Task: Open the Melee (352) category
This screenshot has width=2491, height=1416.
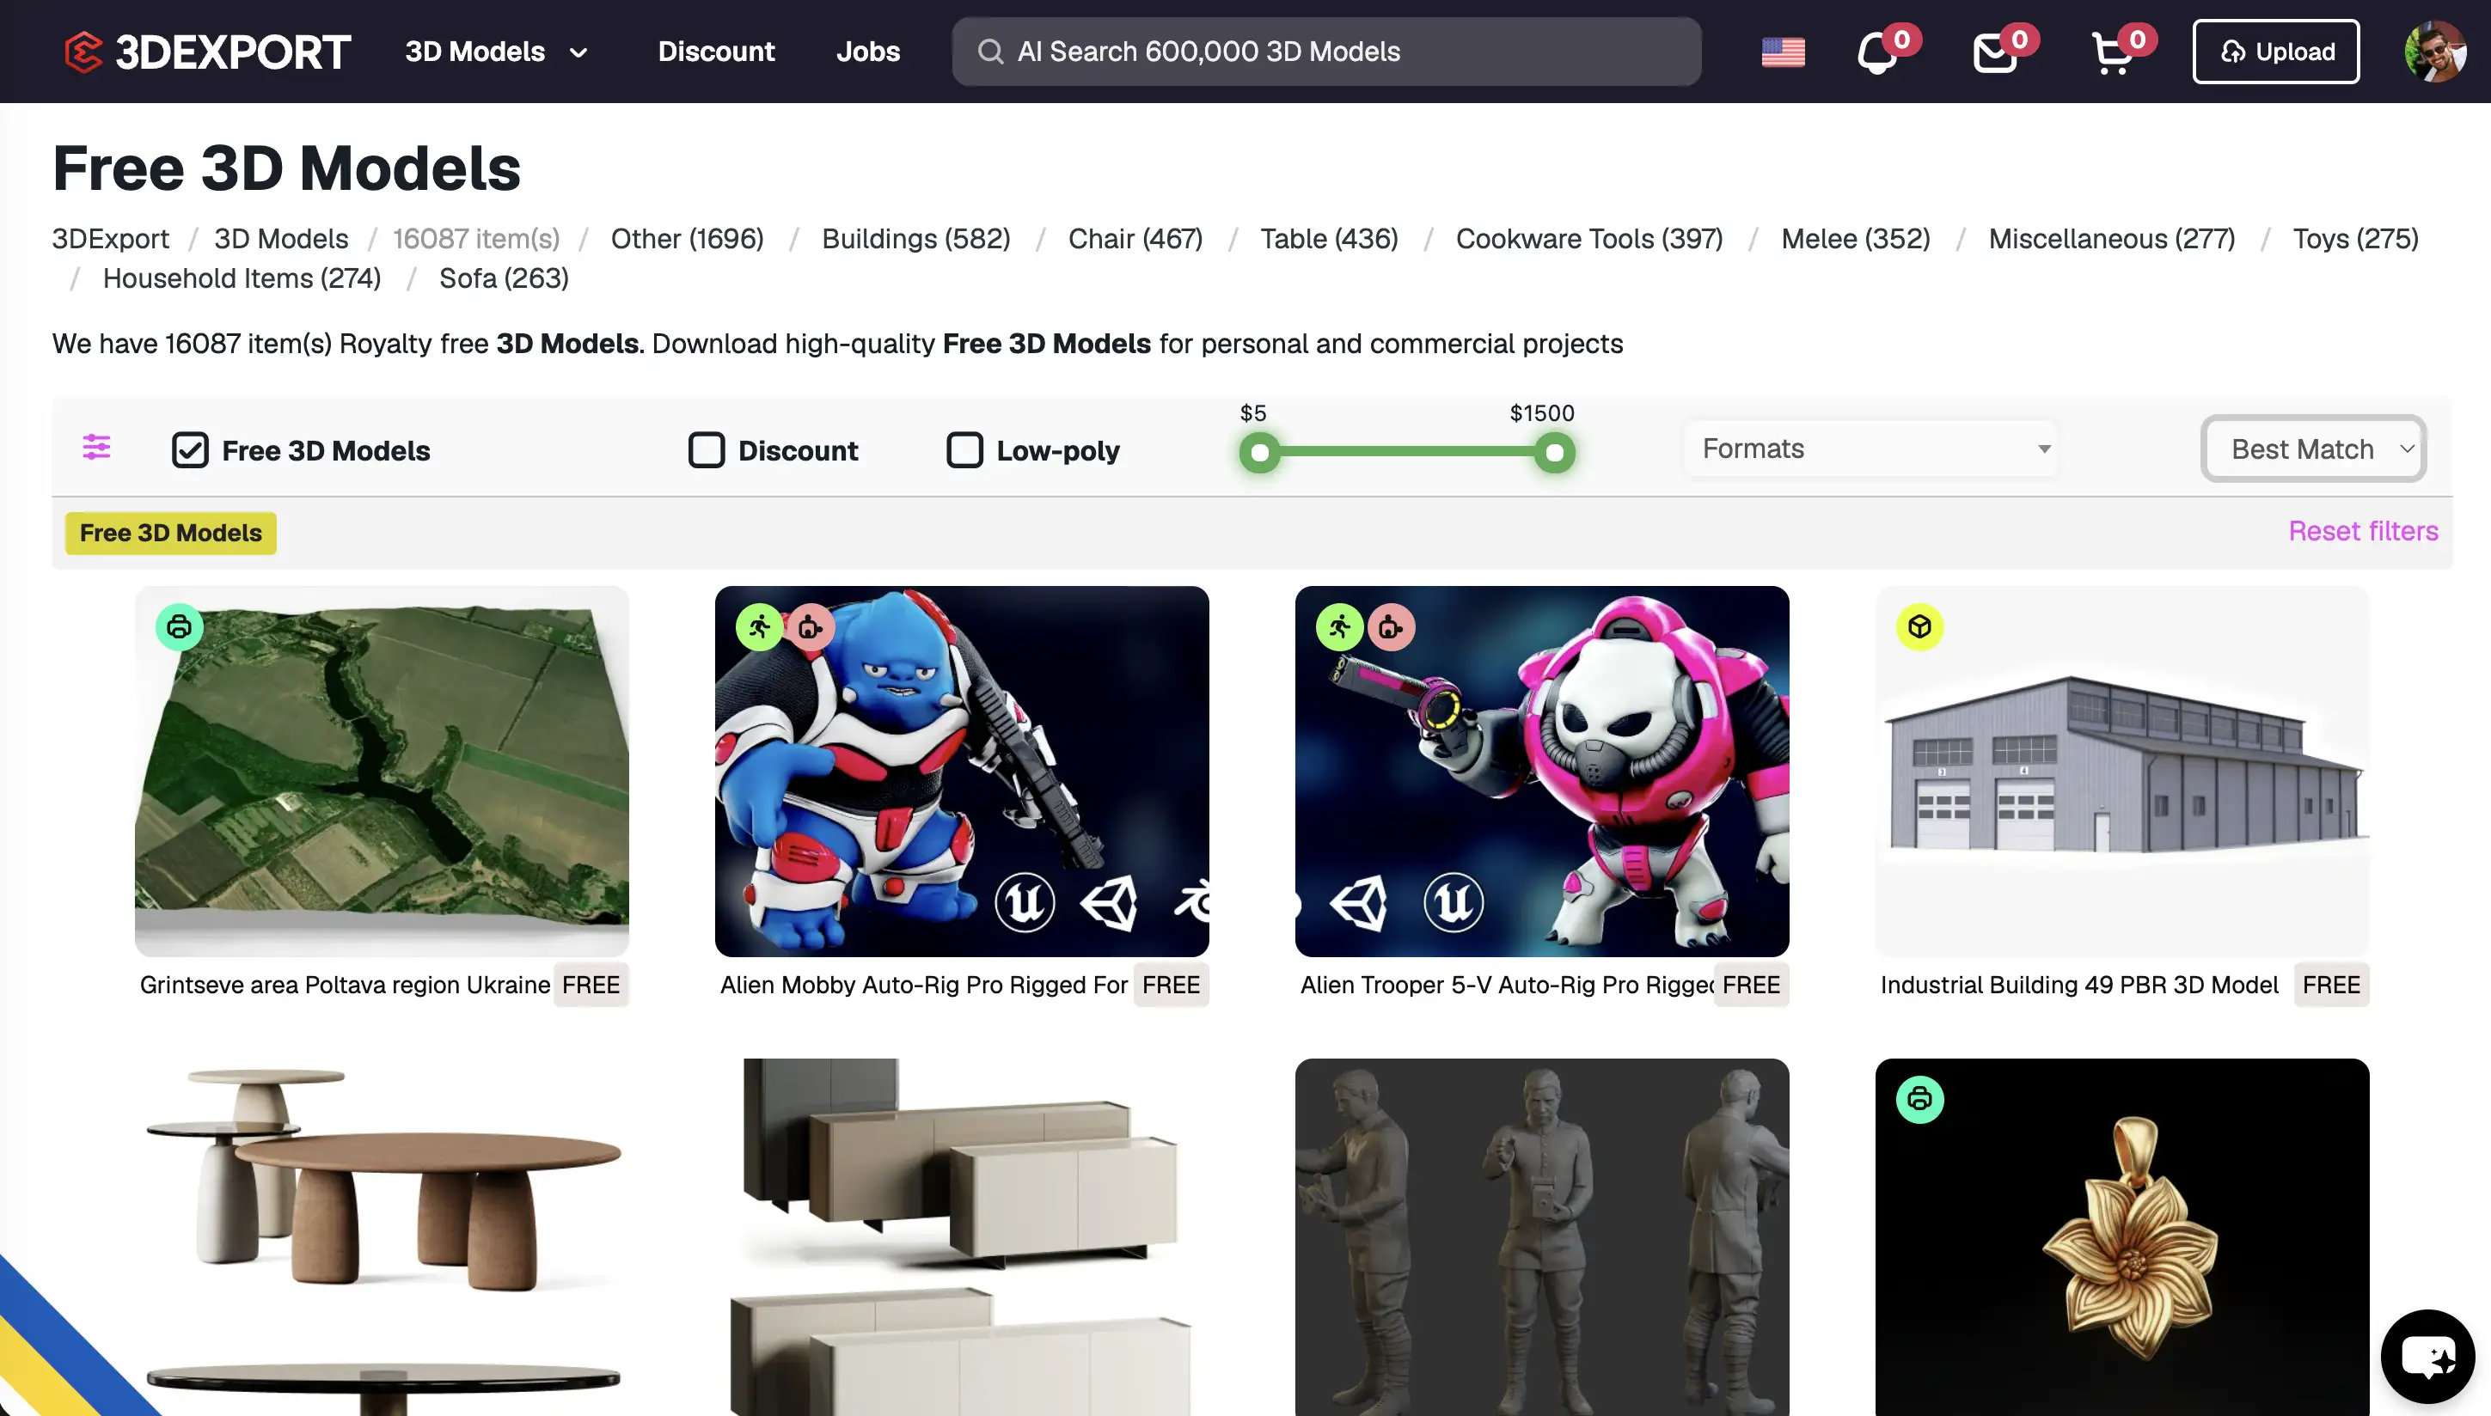Action: coord(1855,238)
